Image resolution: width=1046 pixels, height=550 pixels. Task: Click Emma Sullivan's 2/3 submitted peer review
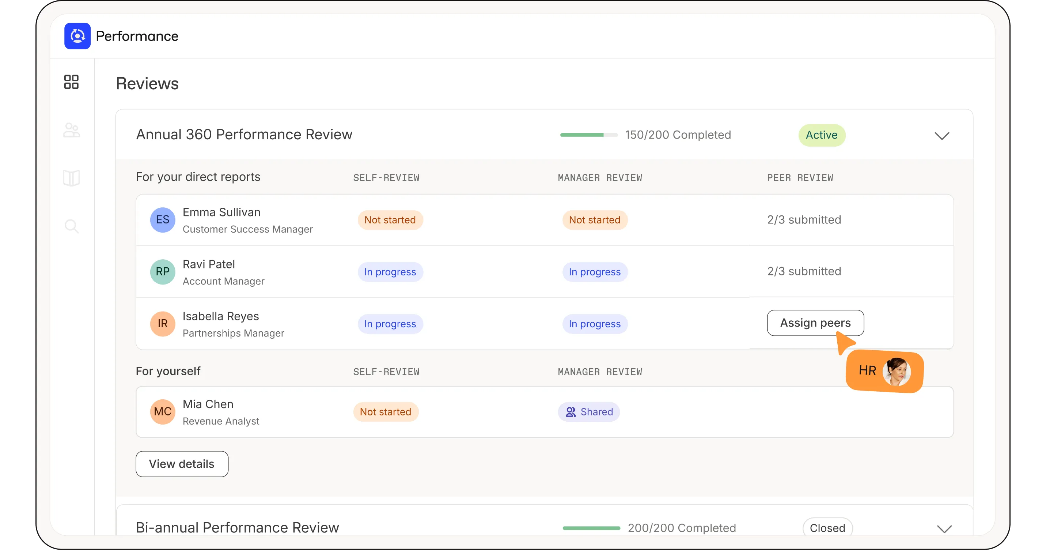804,220
